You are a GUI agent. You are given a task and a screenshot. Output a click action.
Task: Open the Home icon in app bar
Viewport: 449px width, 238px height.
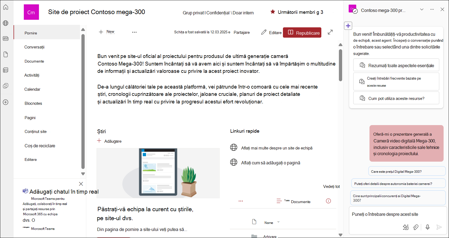pos(6,7)
